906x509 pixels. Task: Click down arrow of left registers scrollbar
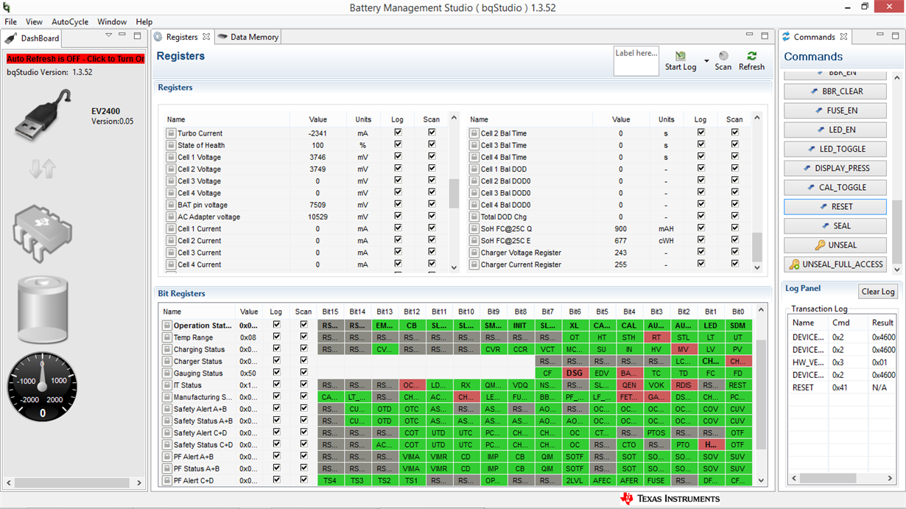tap(454, 268)
